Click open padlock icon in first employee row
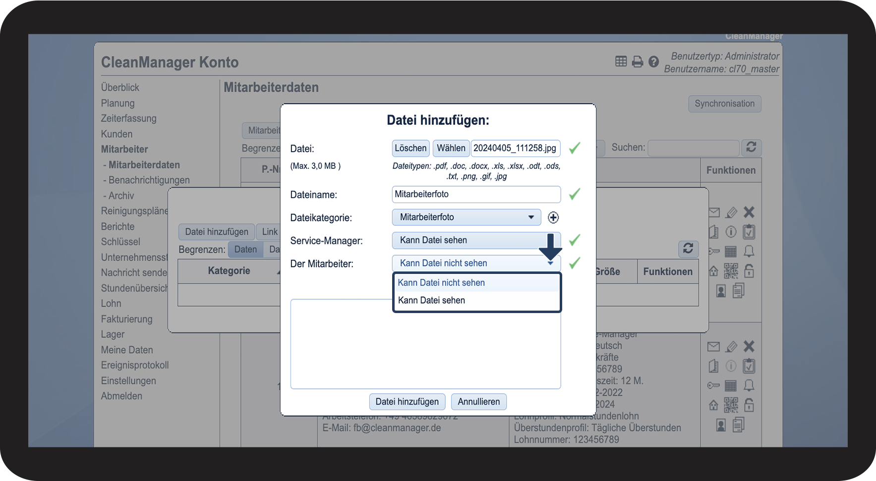 [749, 271]
